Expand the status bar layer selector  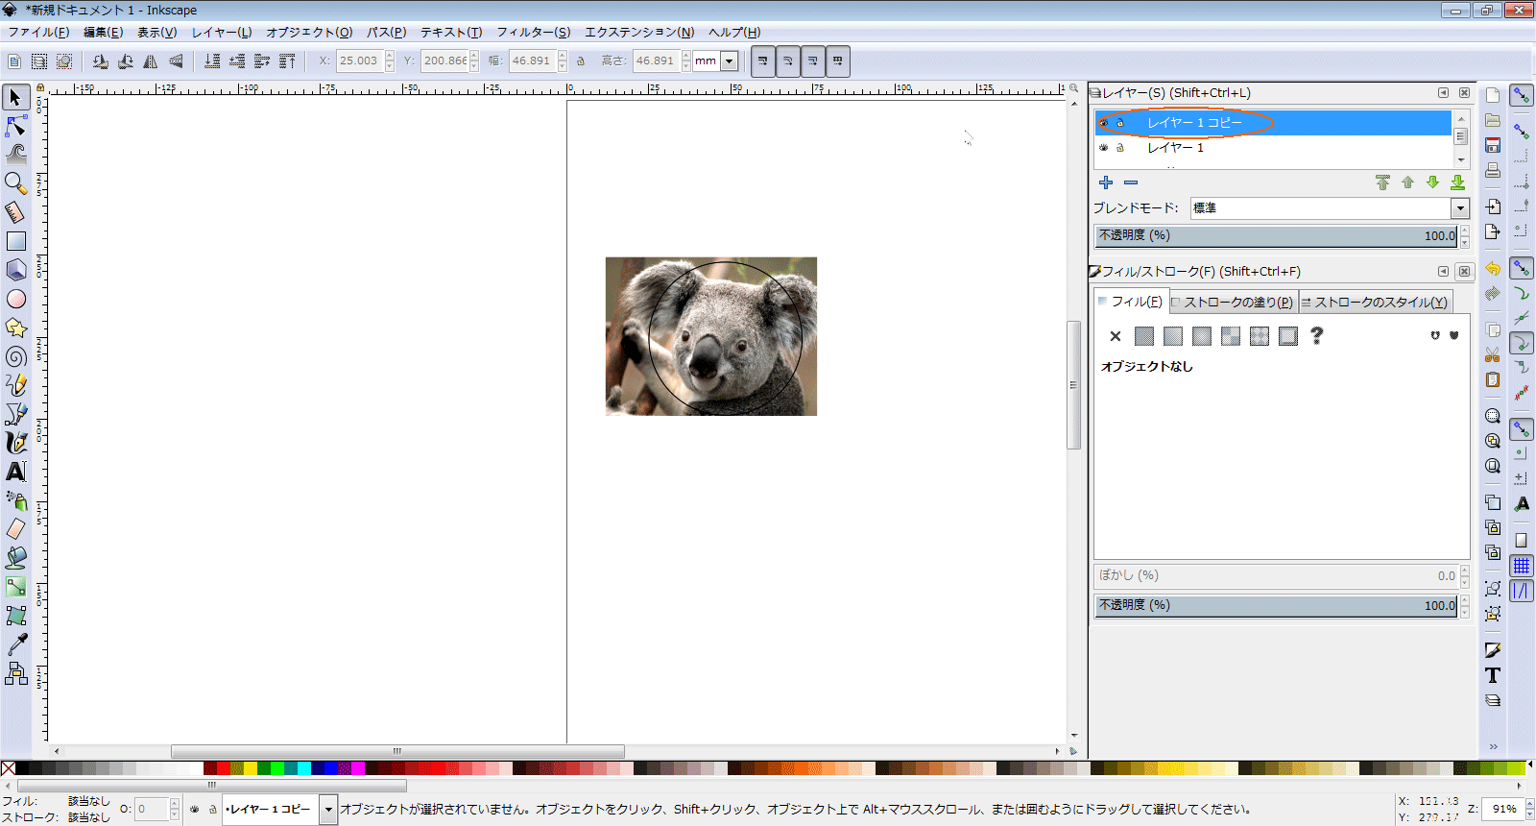(x=328, y=810)
